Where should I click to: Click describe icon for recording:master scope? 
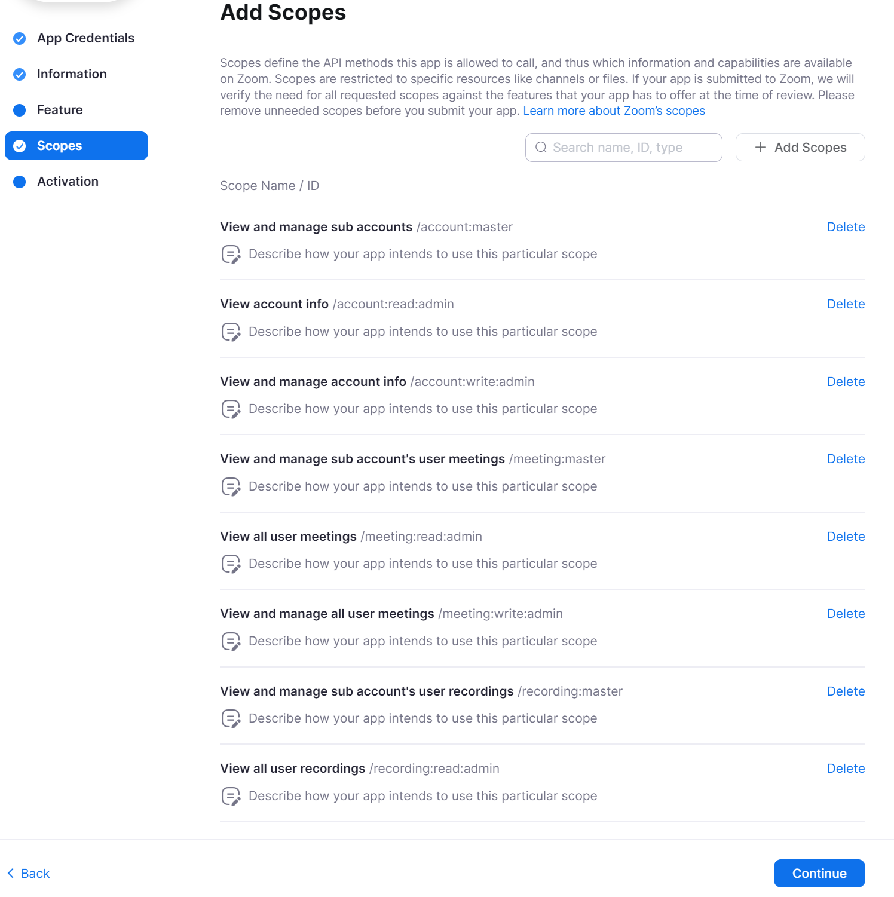point(231,718)
